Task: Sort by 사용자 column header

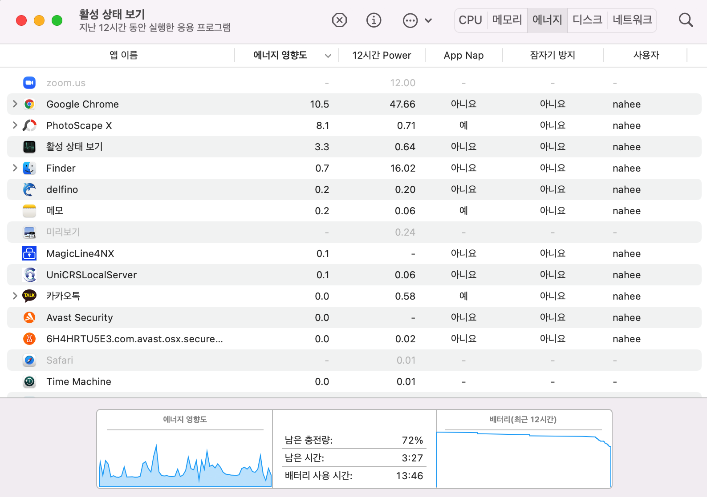Action: [x=646, y=55]
